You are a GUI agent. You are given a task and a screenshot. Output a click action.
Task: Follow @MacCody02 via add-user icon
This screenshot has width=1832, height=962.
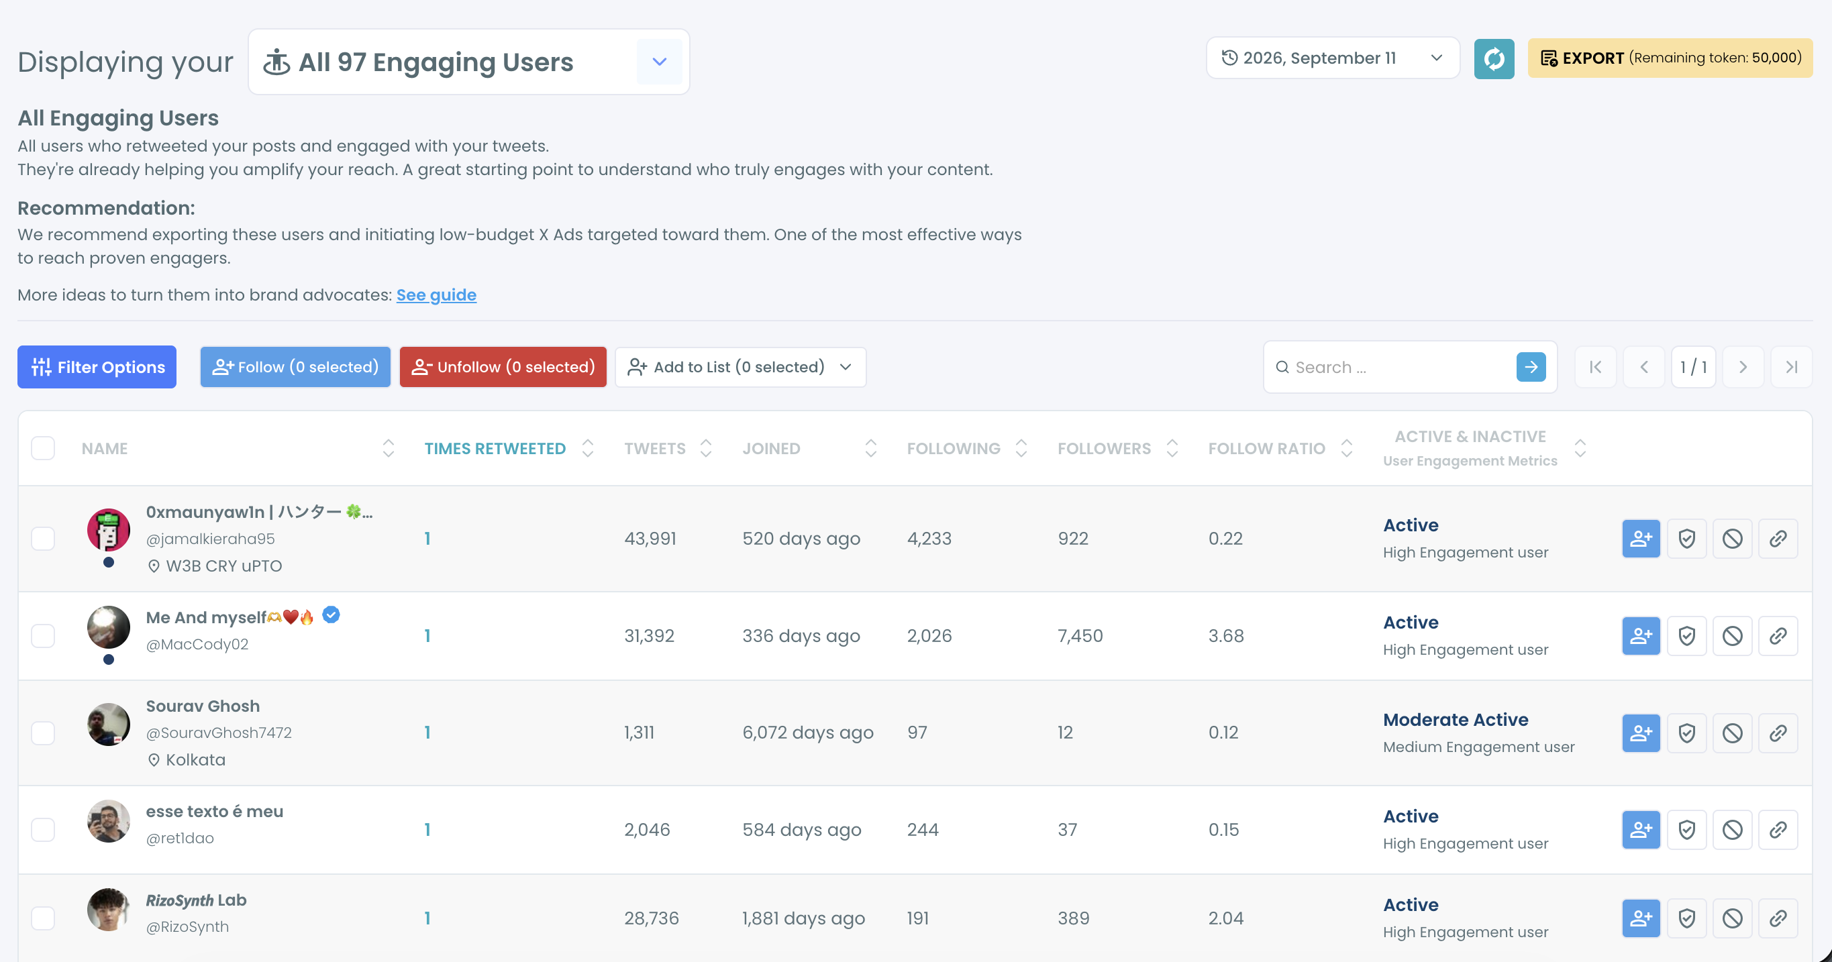[x=1641, y=636]
